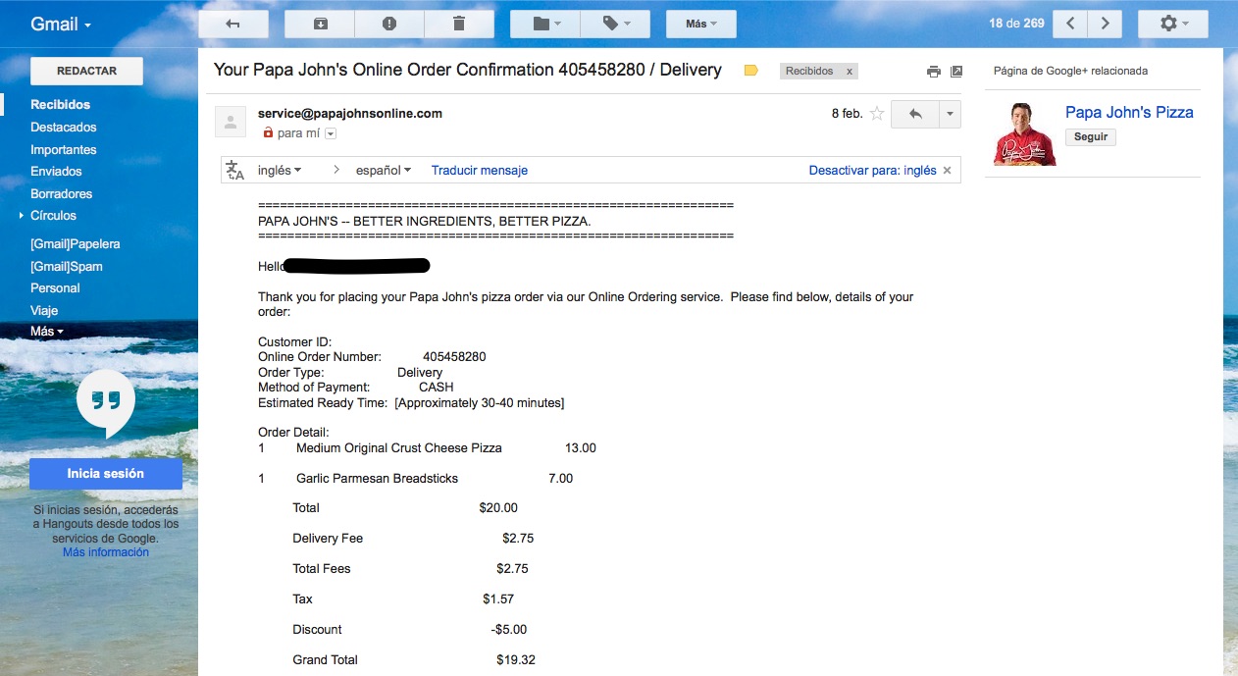Remove the Recibidos label with its x
Screen dimensions: 1238x676
coord(850,72)
